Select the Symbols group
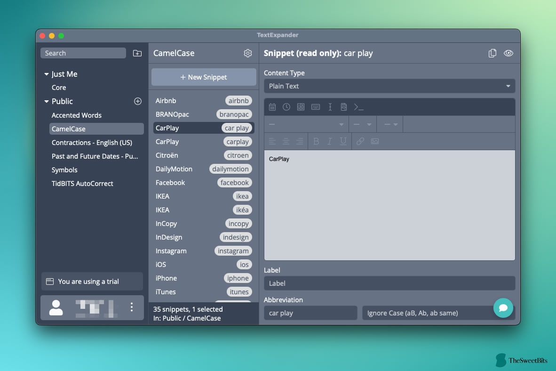 (64, 170)
